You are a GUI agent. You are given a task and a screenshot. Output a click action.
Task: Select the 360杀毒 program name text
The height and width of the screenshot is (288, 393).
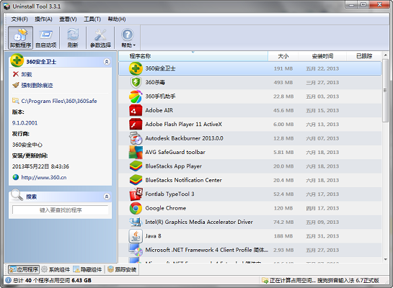(x=155, y=82)
